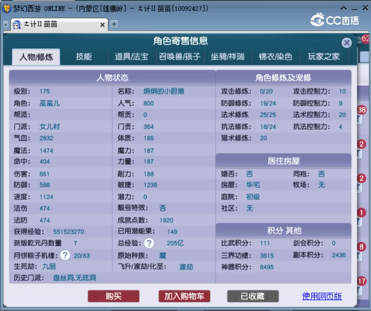Open a new tab with the plus button

114,24
